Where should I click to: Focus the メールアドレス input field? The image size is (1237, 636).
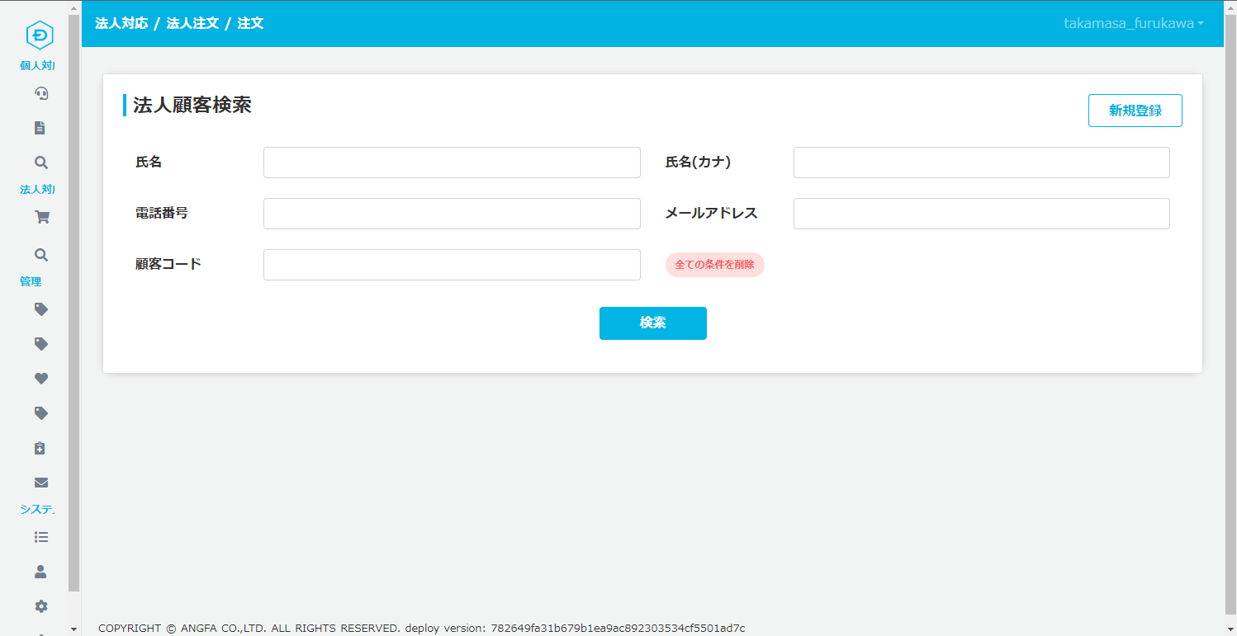981,214
